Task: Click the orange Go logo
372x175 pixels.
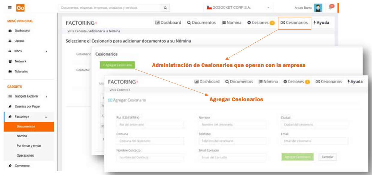Action: [20, 8]
